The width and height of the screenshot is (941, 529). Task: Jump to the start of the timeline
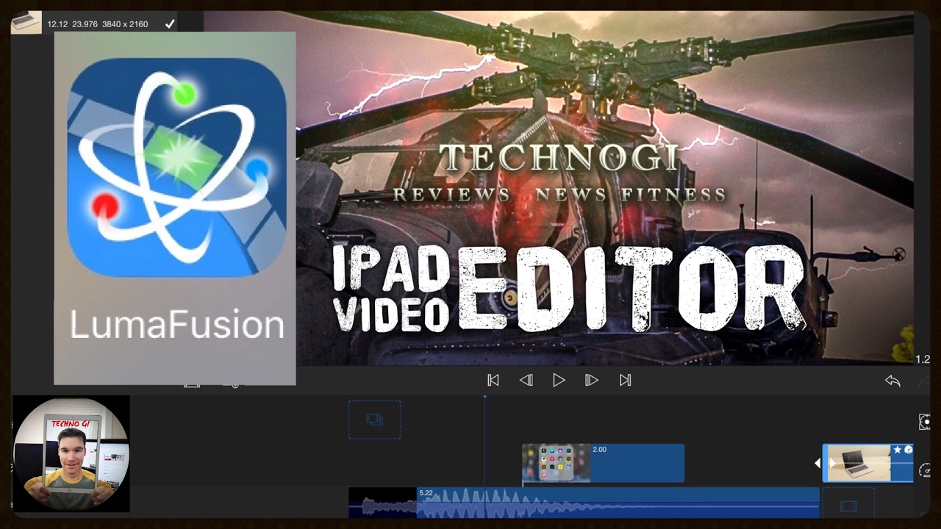(493, 380)
